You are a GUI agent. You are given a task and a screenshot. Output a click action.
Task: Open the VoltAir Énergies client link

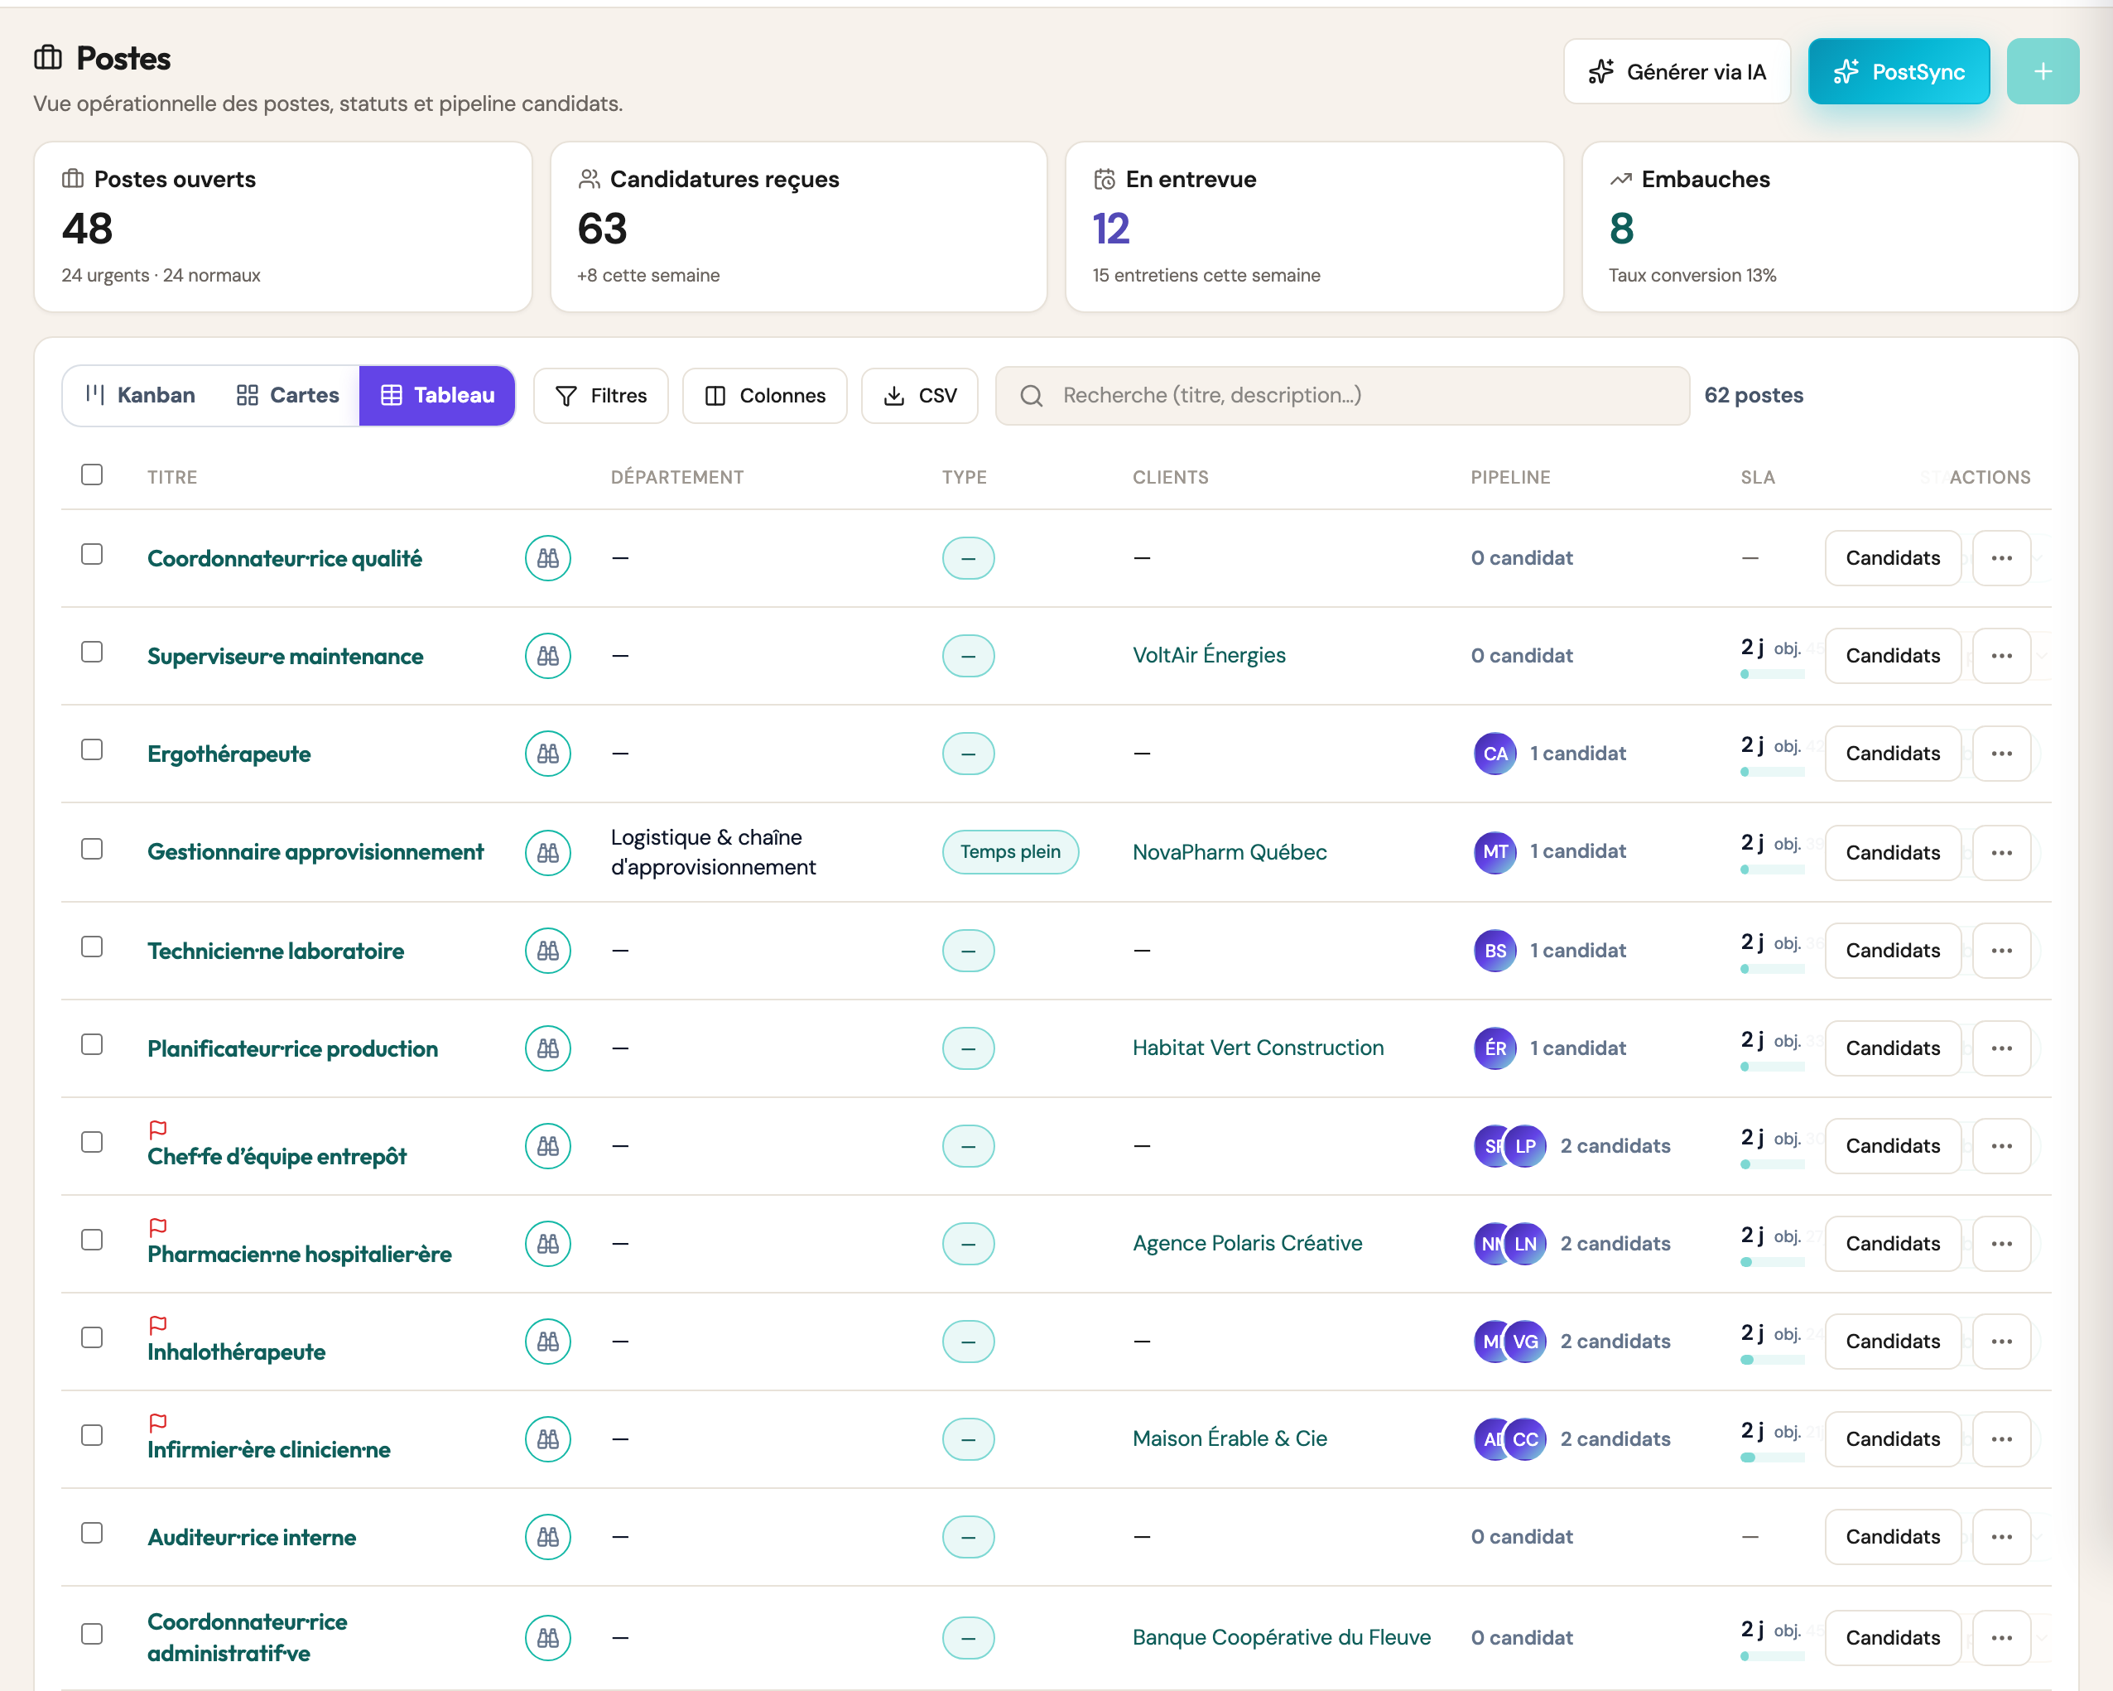[x=1208, y=656]
